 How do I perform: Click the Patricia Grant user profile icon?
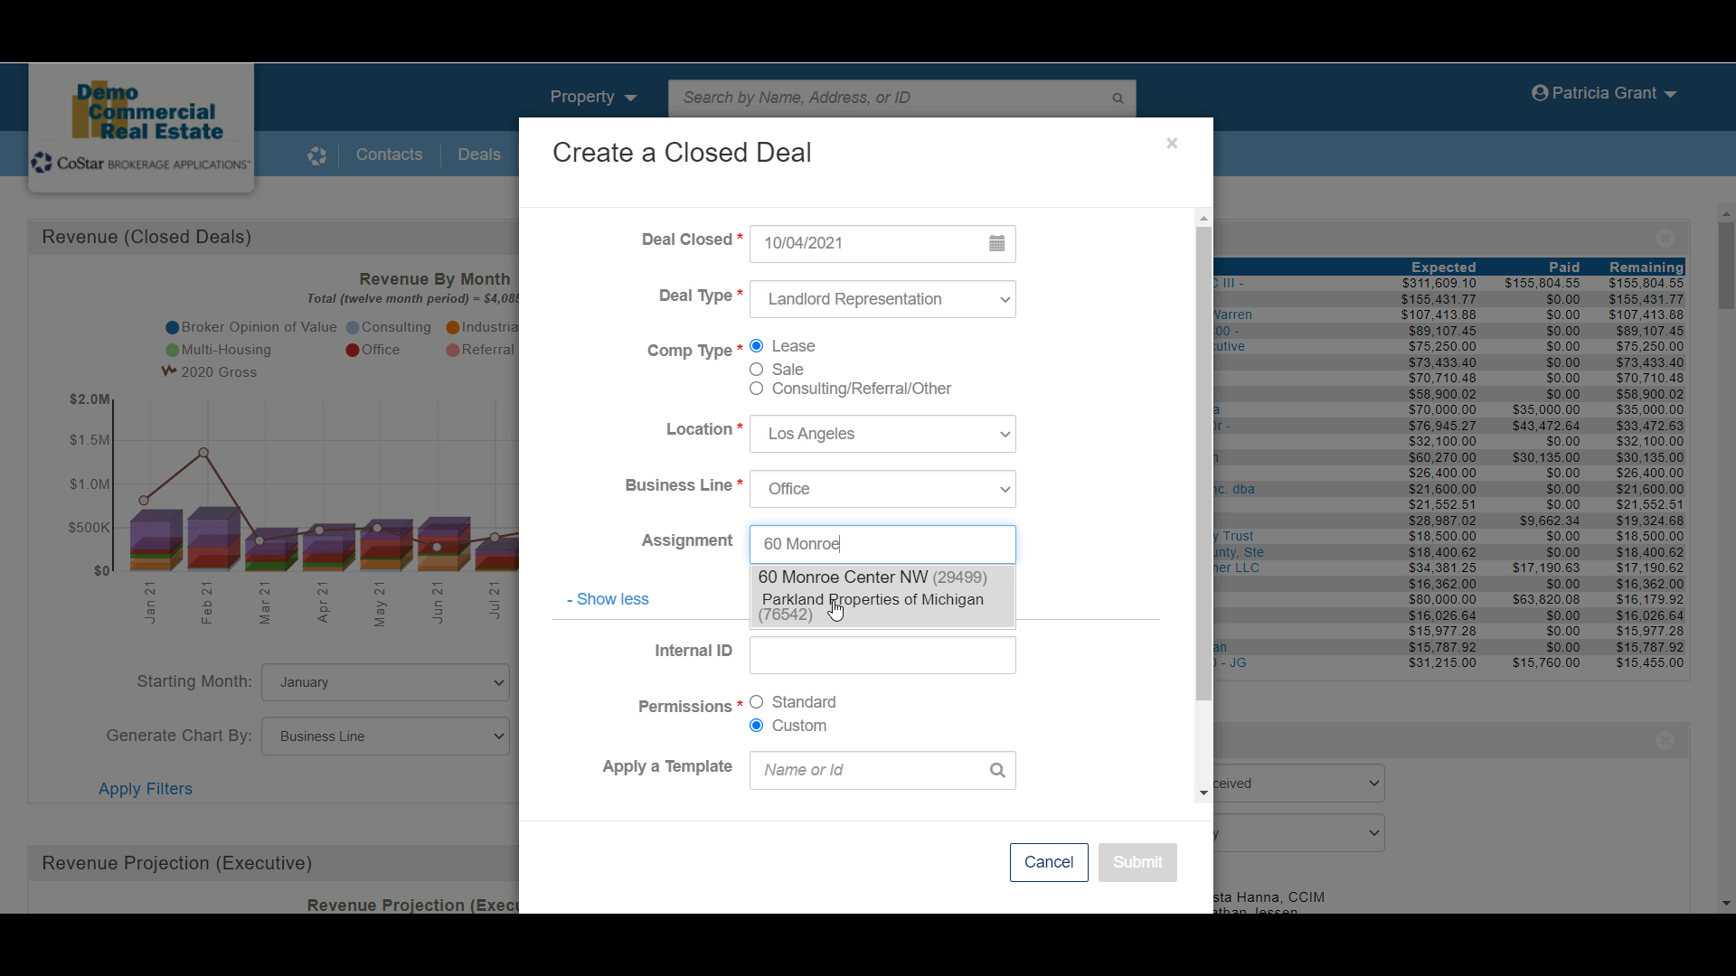click(x=1540, y=93)
